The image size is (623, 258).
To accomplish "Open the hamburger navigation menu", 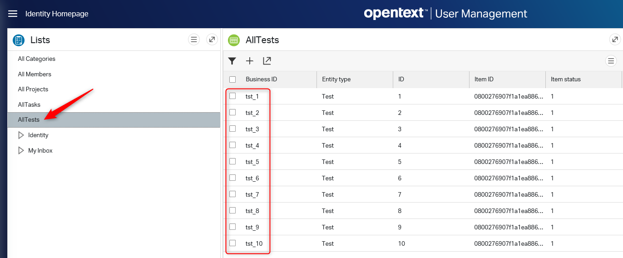I will click(13, 14).
